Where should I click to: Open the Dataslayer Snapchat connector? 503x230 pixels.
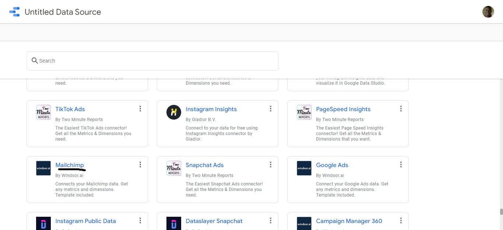[214, 221]
